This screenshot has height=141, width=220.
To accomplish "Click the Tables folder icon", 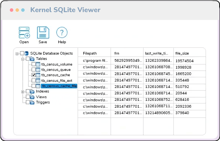I will pos(32,59).
